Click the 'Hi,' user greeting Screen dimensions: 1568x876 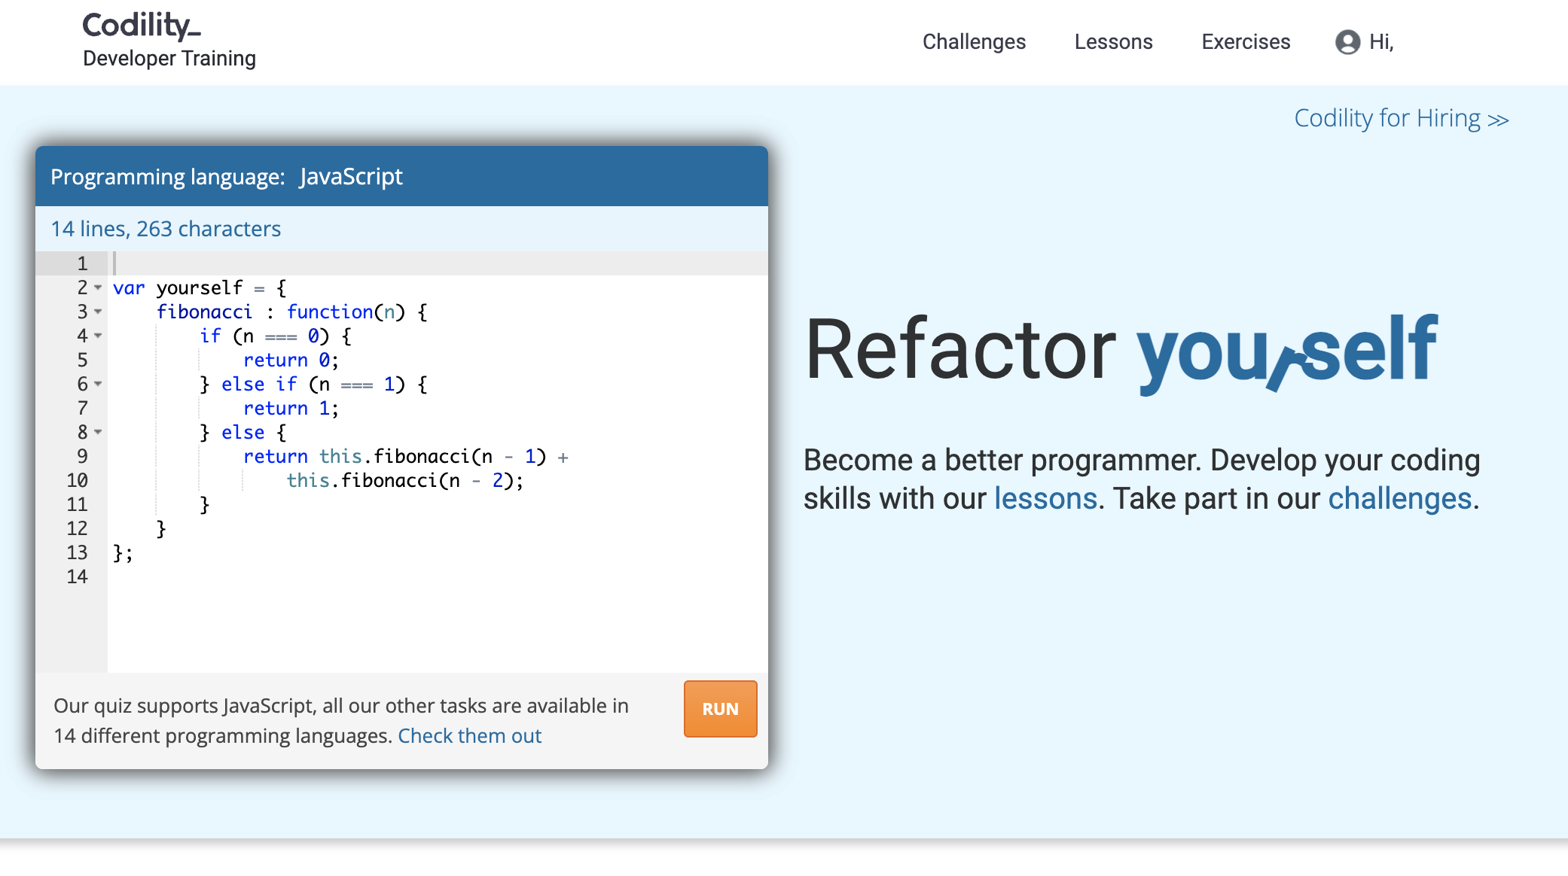(1381, 42)
